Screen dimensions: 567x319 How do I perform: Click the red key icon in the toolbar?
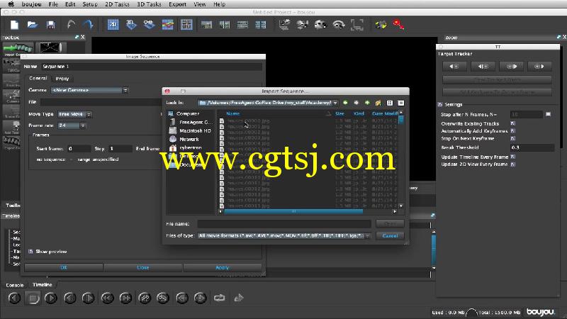click(398, 25)
